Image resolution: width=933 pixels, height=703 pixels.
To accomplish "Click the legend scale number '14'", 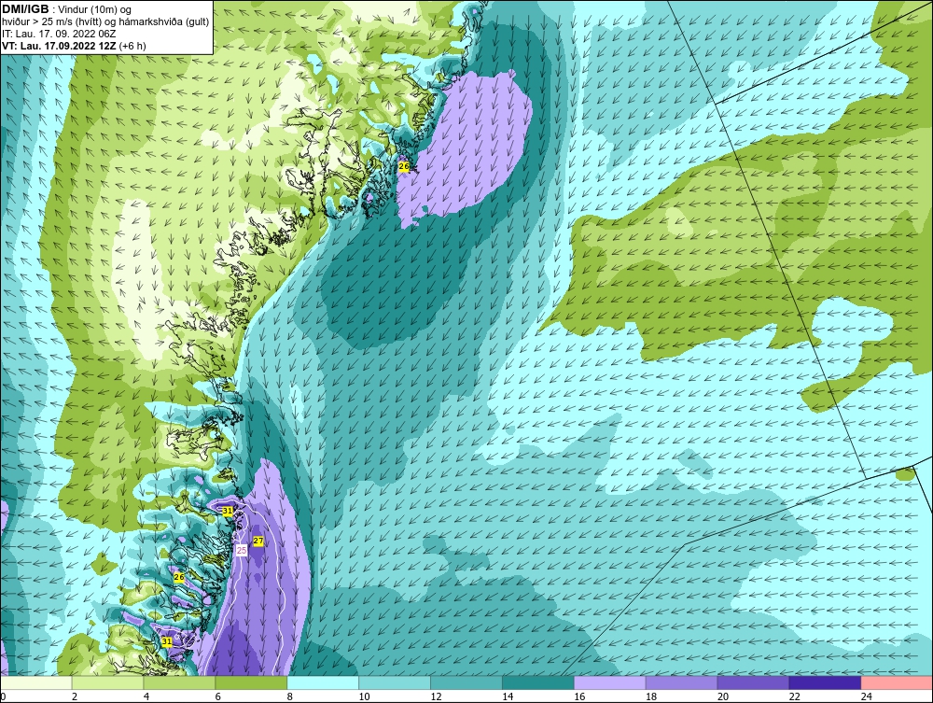I will [508, 696].
